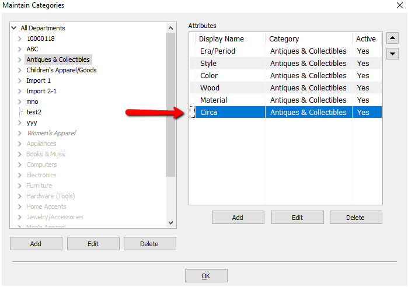Move selected attribute up with arrow button
The width and height of the screenshot is (408, 287).
[392, 38]
